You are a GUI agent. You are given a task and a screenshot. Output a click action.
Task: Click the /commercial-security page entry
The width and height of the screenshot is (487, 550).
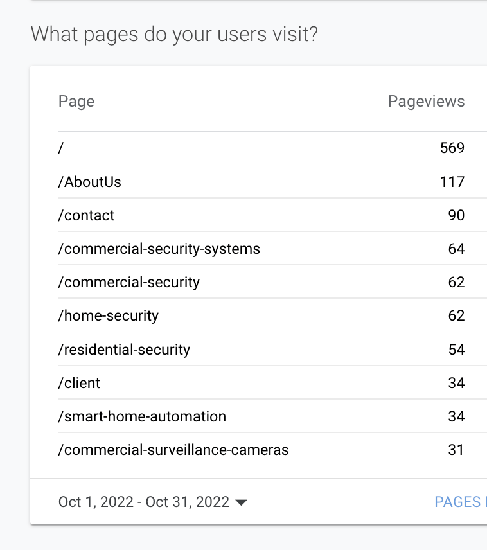click(128, 282)
